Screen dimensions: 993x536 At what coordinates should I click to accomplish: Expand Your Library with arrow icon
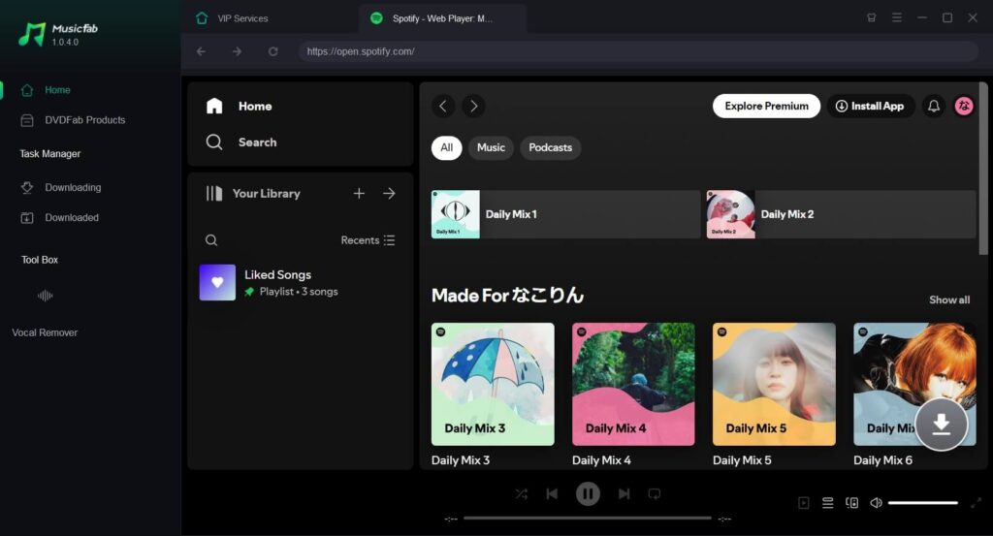click(x=389, y=193)
